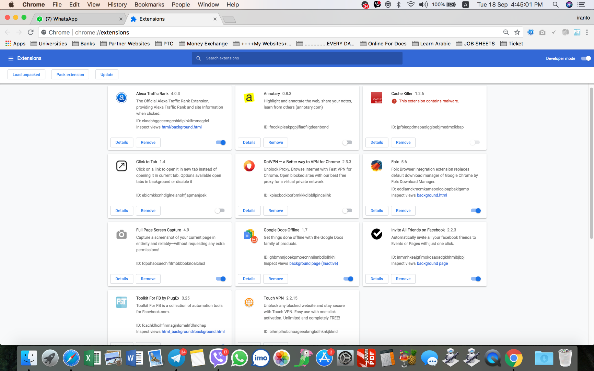Click the Toolkit For FB logo icon
This screenshot has height=371, width=594.
click(x=121, y=302)
